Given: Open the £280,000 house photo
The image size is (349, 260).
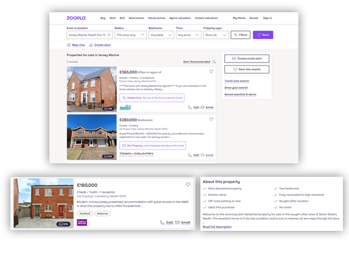Looking at the screenshot, I should click(92, 137).
